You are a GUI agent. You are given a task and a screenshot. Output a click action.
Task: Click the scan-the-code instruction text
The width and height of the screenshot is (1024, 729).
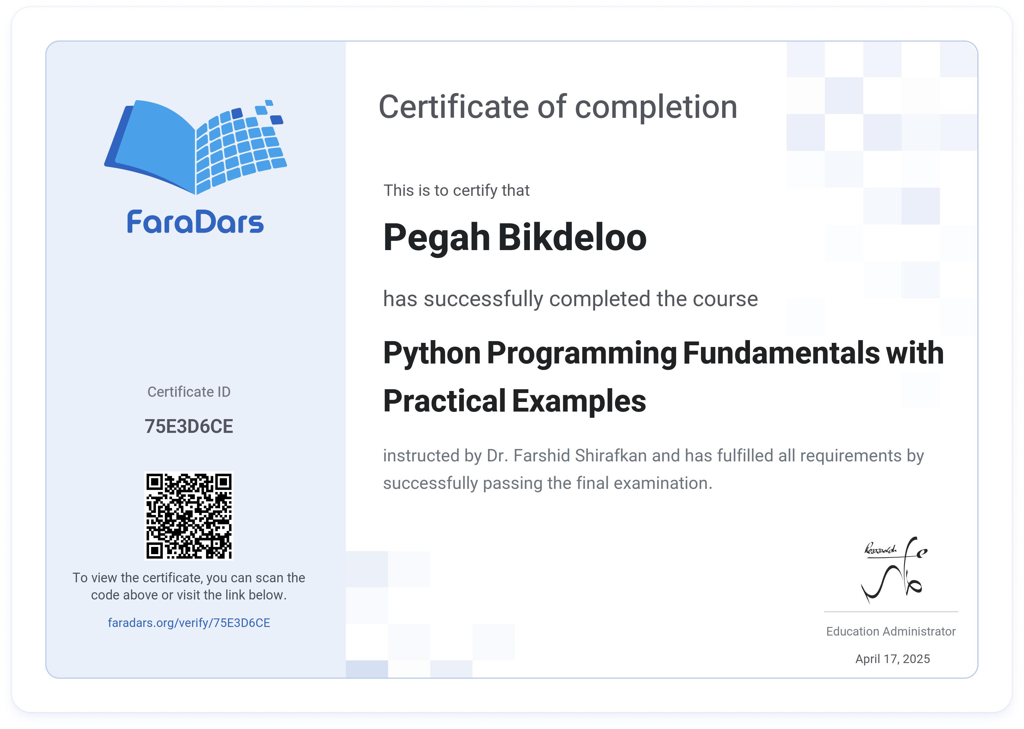pyautogui.click(x=189, y=586)
